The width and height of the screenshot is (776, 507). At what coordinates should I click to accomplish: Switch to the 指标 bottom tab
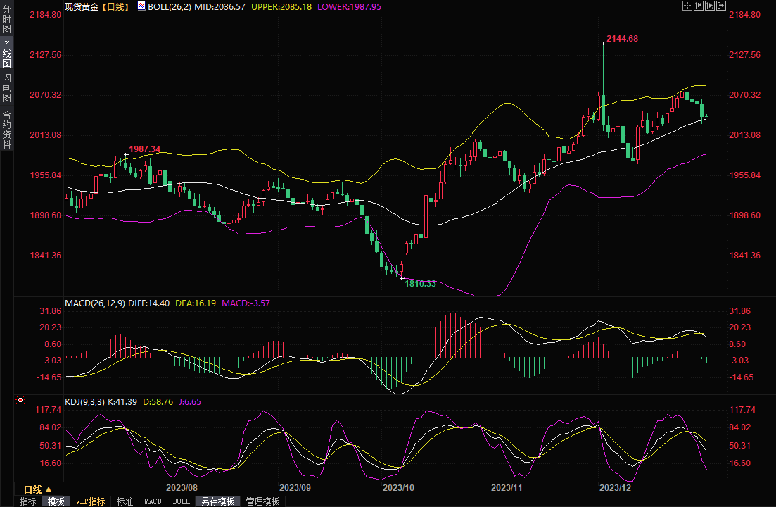pos(27,501)
